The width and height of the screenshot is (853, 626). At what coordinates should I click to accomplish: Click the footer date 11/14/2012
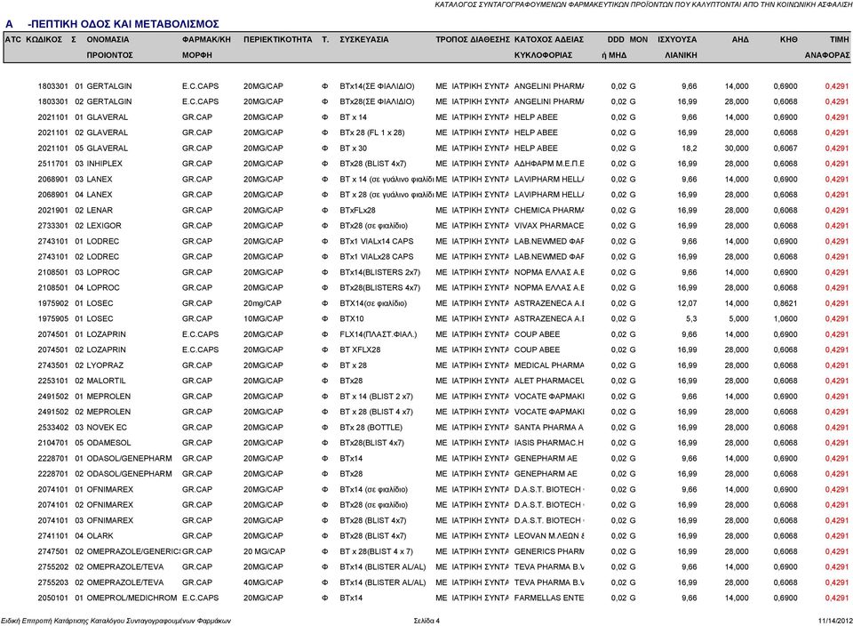coord(835,621)
